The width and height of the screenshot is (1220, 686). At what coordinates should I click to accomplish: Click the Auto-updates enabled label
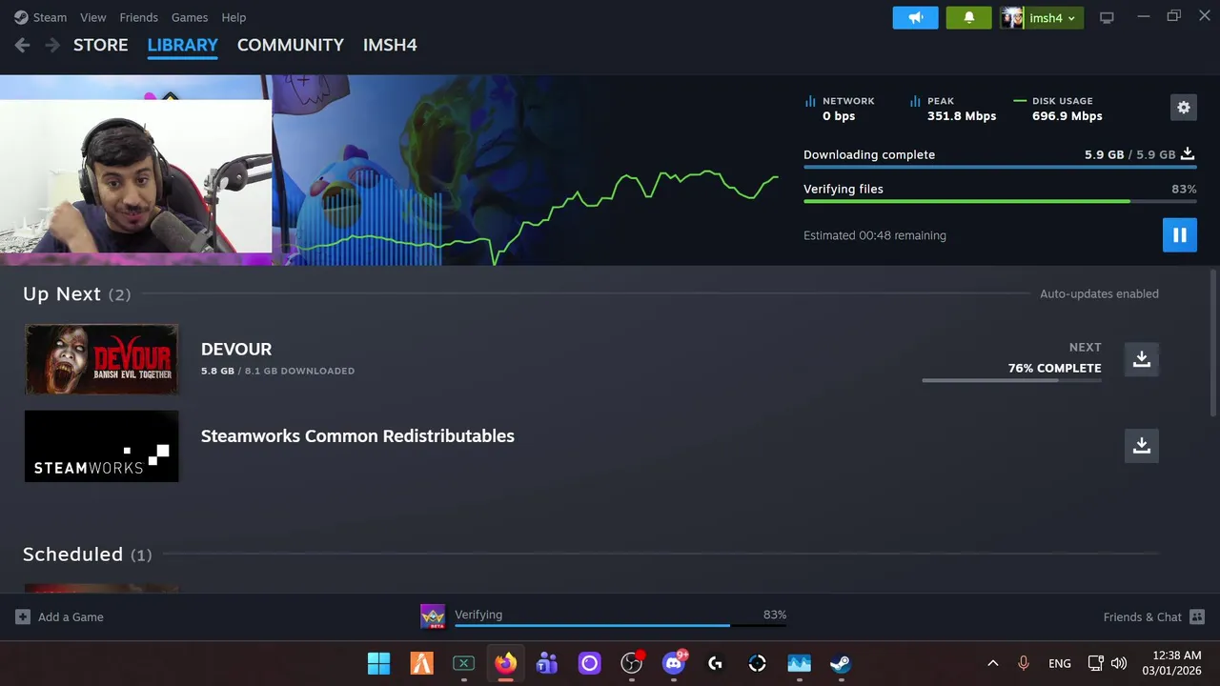(1099, 293)
